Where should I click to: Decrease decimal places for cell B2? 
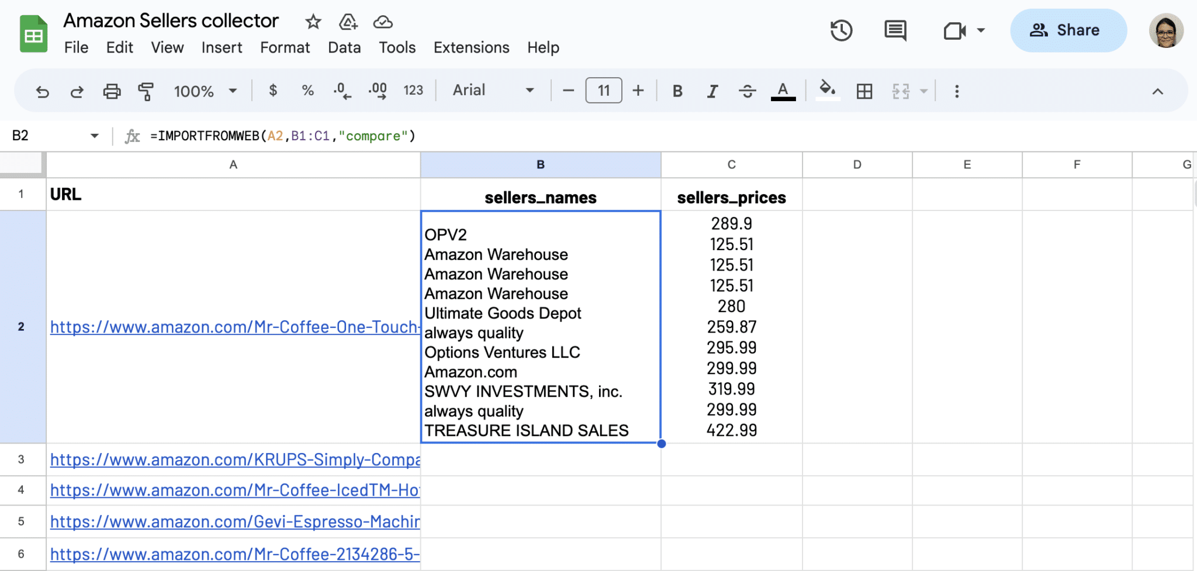point(342,91)
